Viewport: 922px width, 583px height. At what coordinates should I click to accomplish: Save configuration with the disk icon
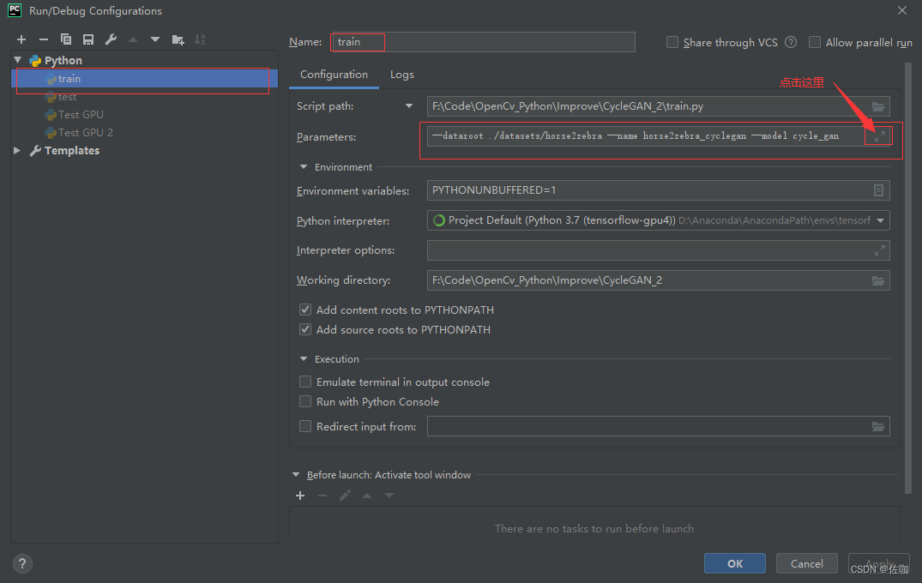(x=88, y=39)
